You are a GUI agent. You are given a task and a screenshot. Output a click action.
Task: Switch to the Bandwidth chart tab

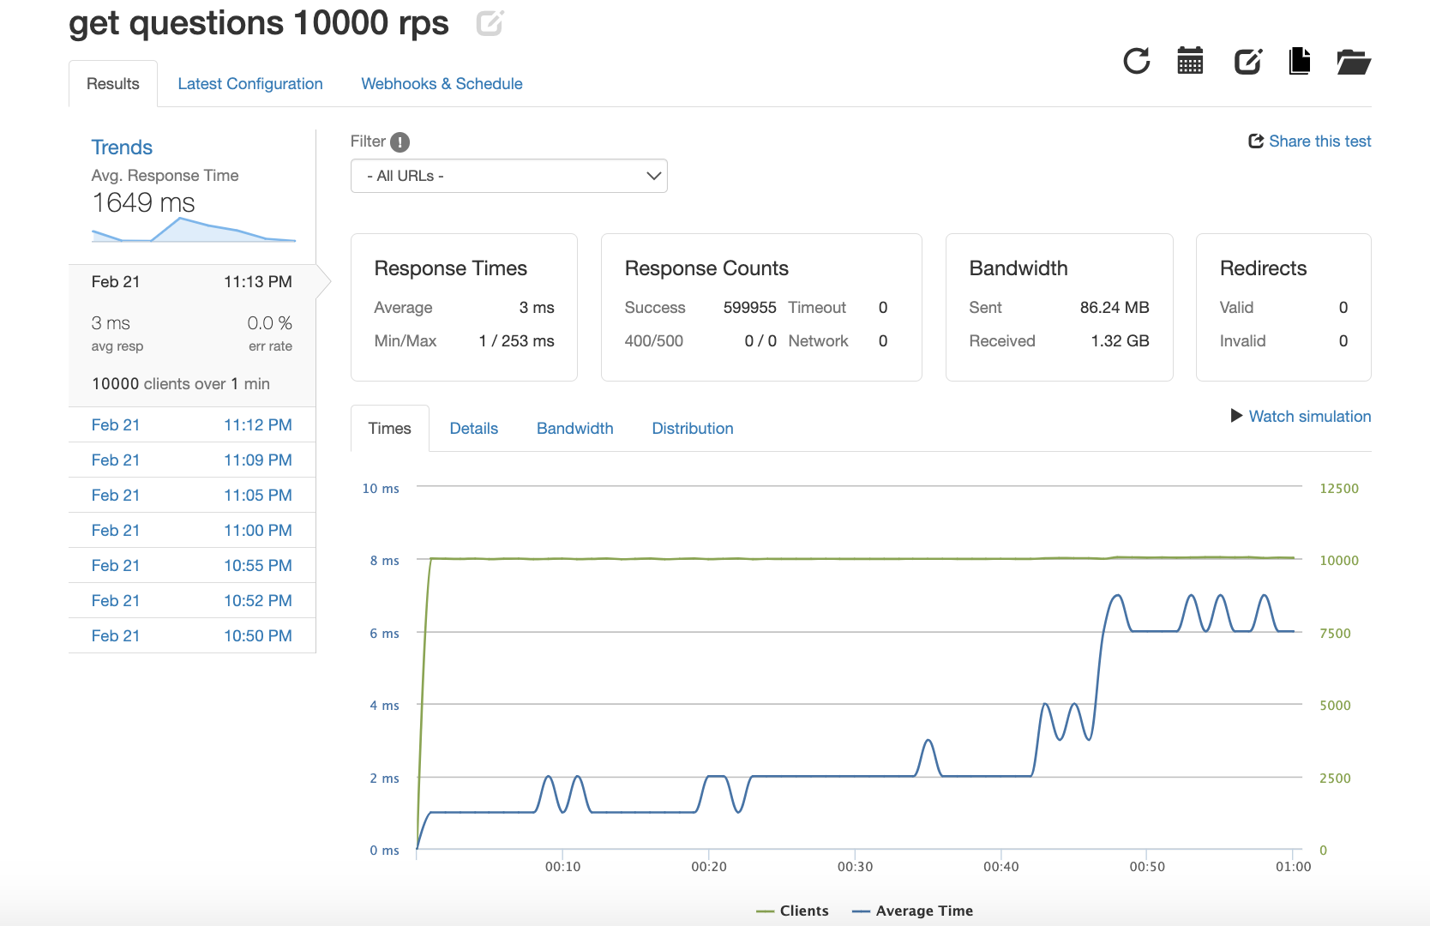click(x=575, y=429)
